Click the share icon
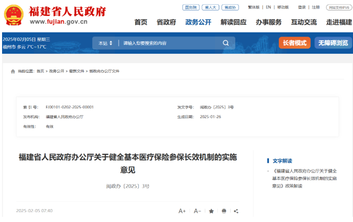Screen dimensions: 353x222 [x=236, y=211]
